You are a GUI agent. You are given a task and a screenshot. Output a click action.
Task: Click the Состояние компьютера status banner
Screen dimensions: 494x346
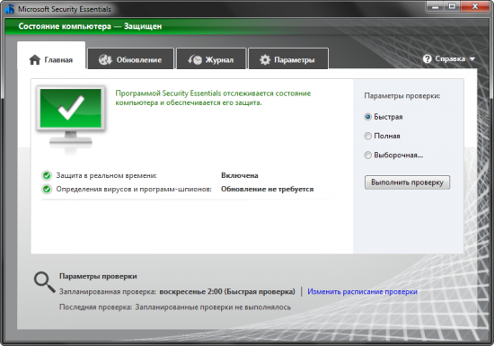click(x=90, y=26)
